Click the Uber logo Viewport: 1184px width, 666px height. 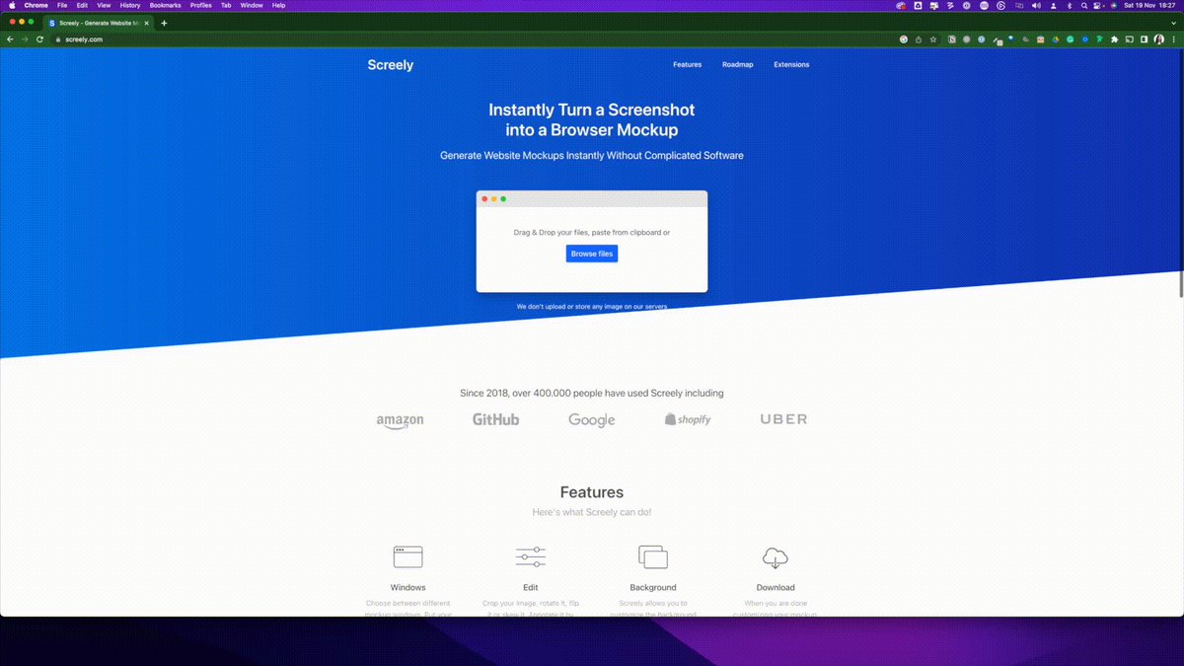tap(783, 419)
